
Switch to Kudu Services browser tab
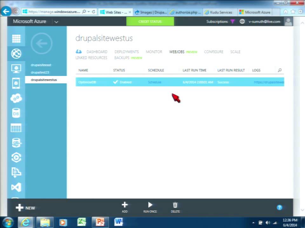point(220,12)
